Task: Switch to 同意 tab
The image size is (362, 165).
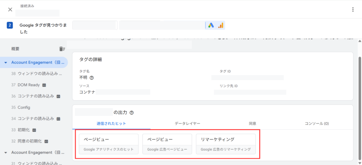Action: (252, 123)
